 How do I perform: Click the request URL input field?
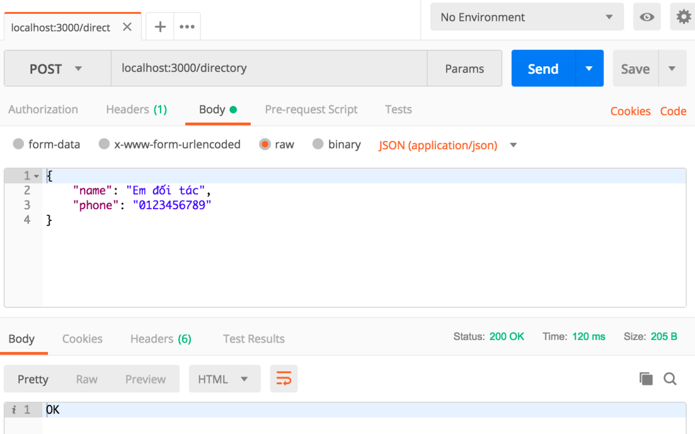(269, 68)
